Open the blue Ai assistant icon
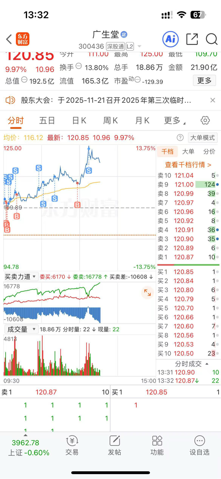Screen dimensions: 221x479 coord(170,39)
